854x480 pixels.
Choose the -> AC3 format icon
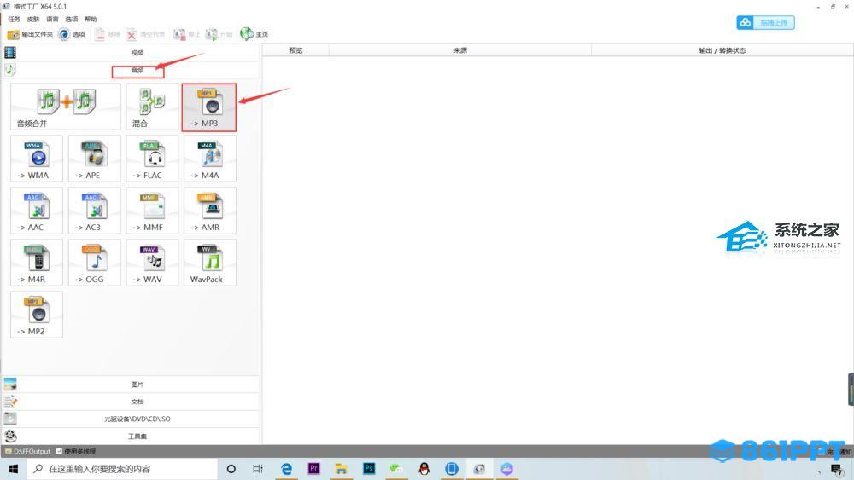[x=94, y=211]
